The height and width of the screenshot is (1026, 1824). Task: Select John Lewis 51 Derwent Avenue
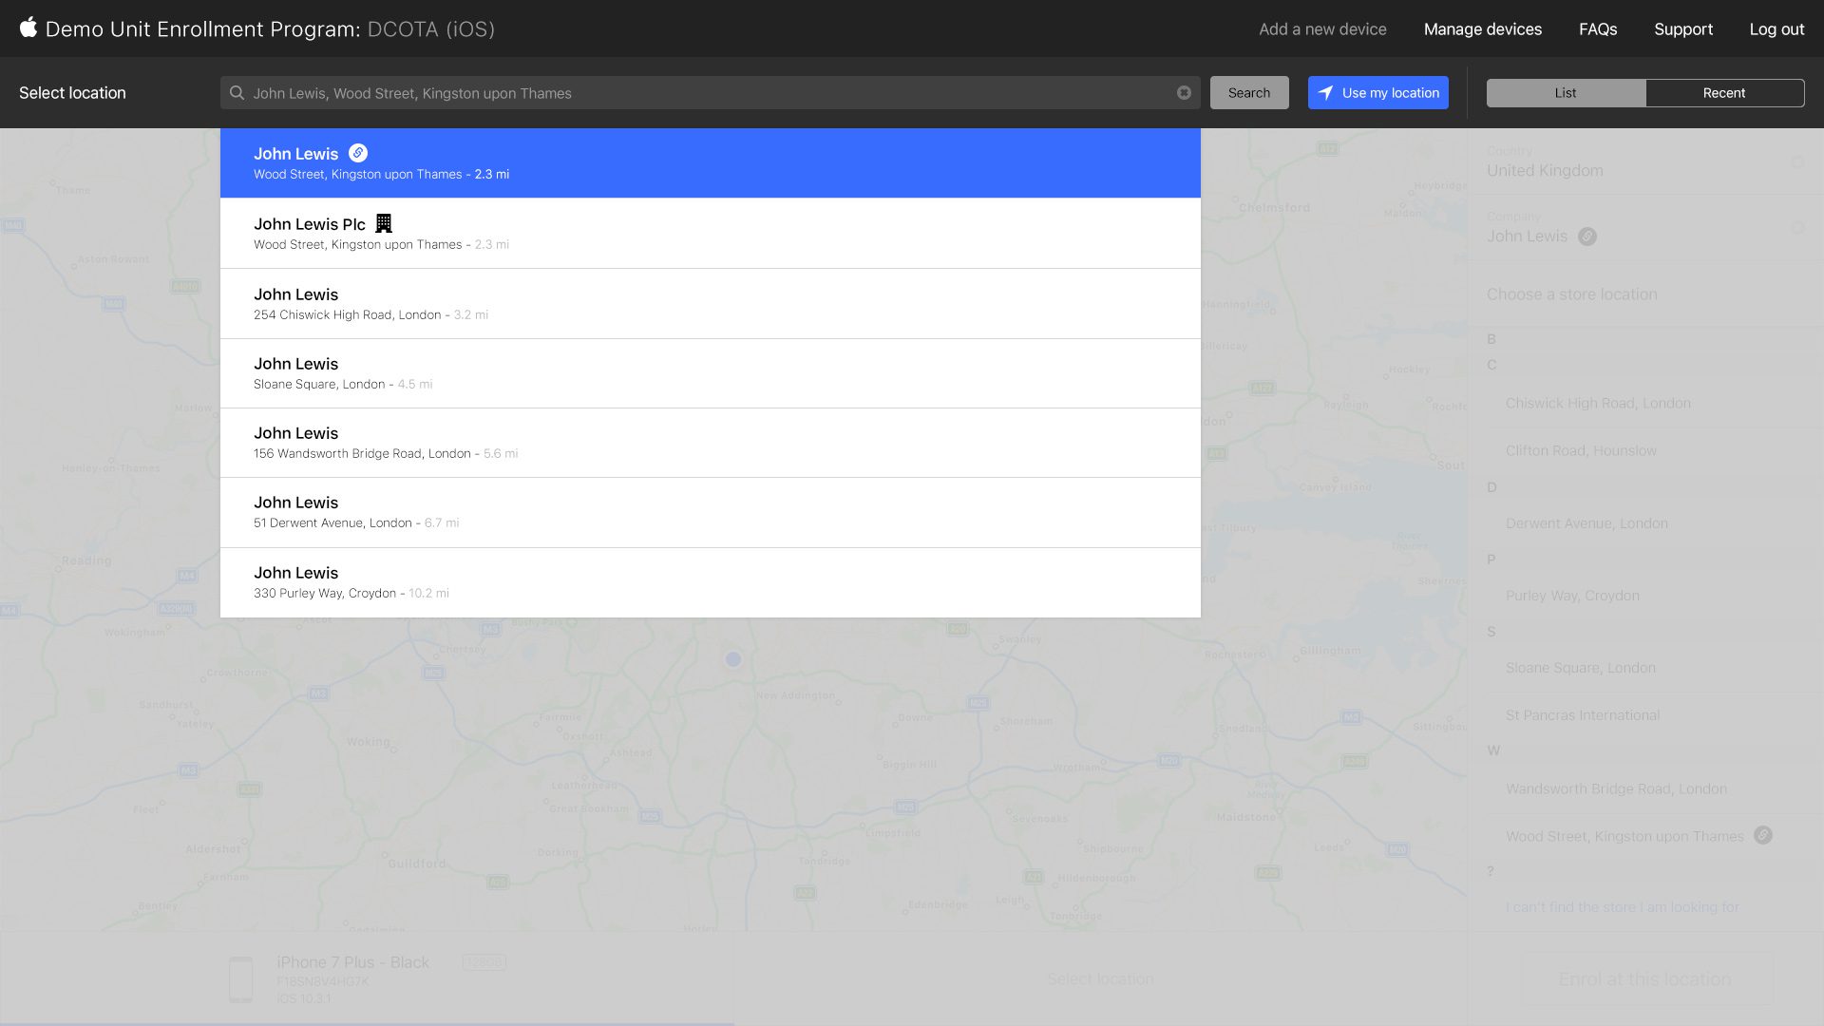[711, 513]
